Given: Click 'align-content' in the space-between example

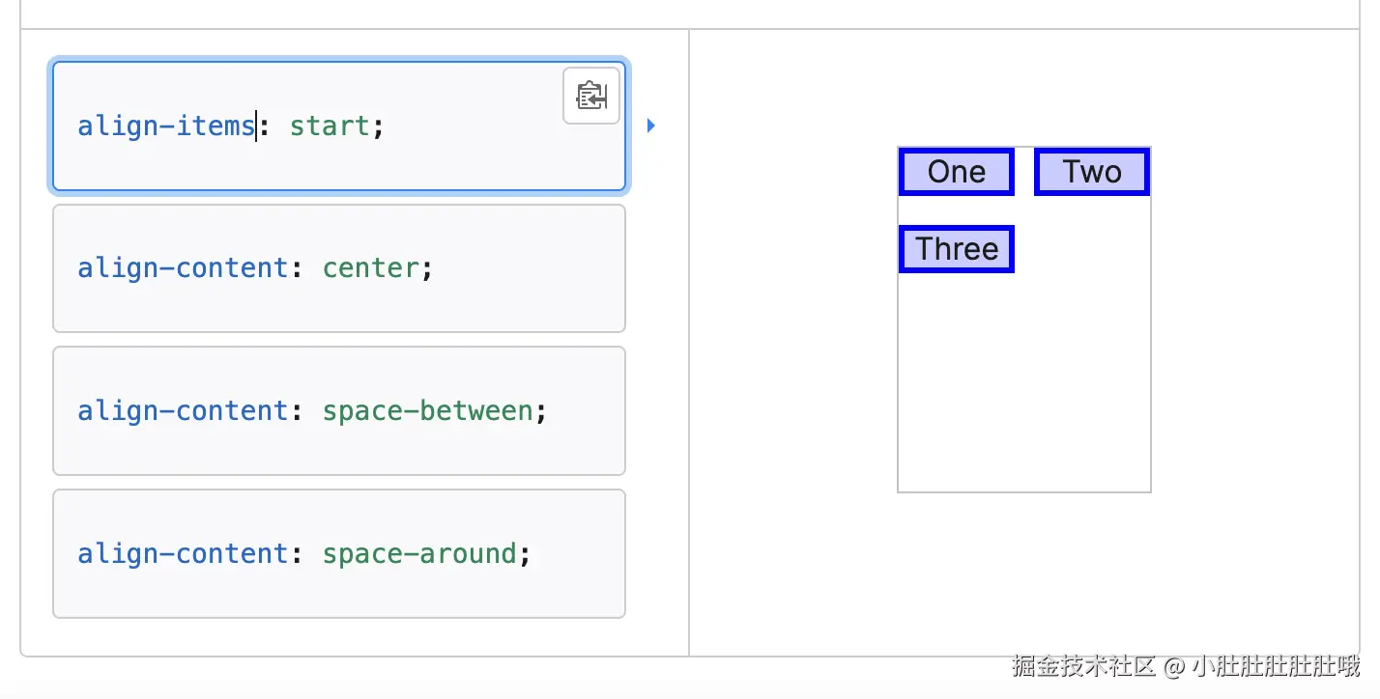Looking at the screenshot, I should [183, 411].
